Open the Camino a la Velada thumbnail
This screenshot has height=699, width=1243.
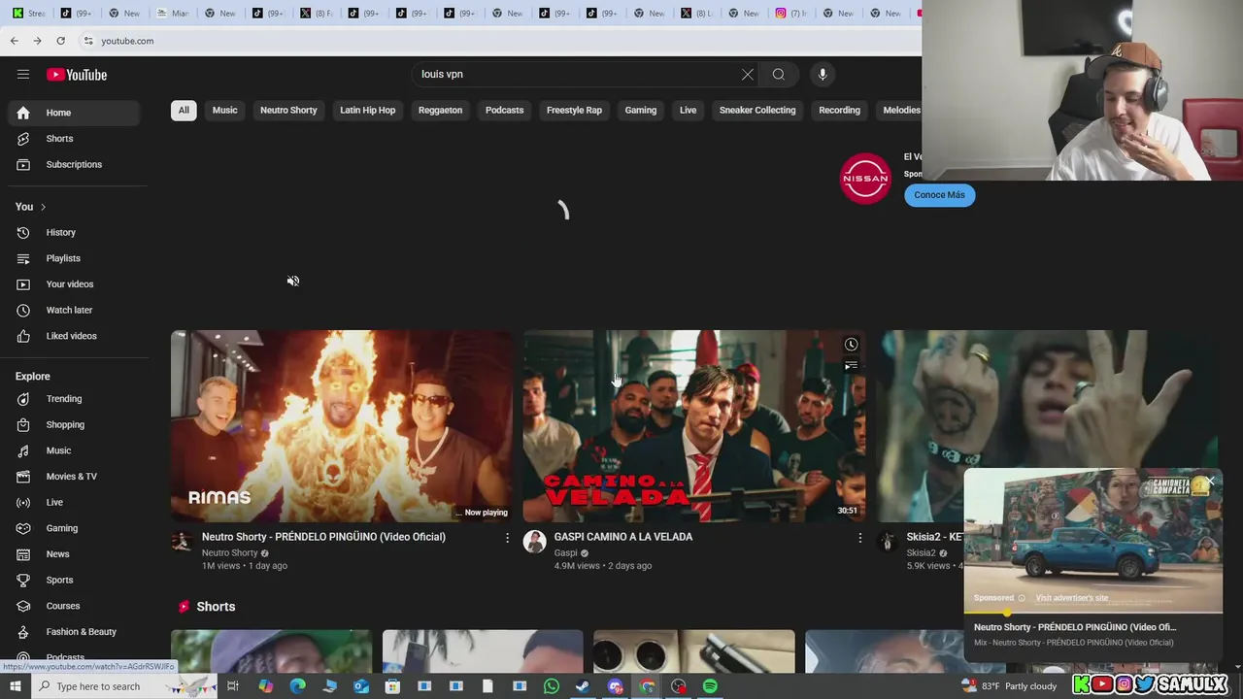[693, 426]
